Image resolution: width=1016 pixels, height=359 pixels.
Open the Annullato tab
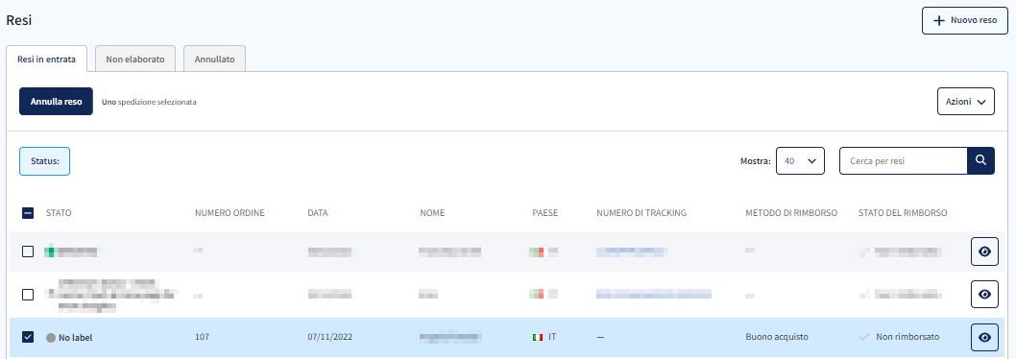click(214, 60)
